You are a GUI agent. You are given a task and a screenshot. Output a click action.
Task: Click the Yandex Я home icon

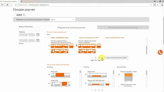[7, 5]
